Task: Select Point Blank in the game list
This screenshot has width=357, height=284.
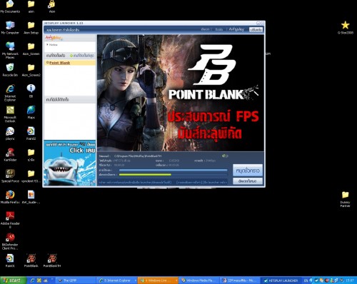Action: (x=59, y=63)
